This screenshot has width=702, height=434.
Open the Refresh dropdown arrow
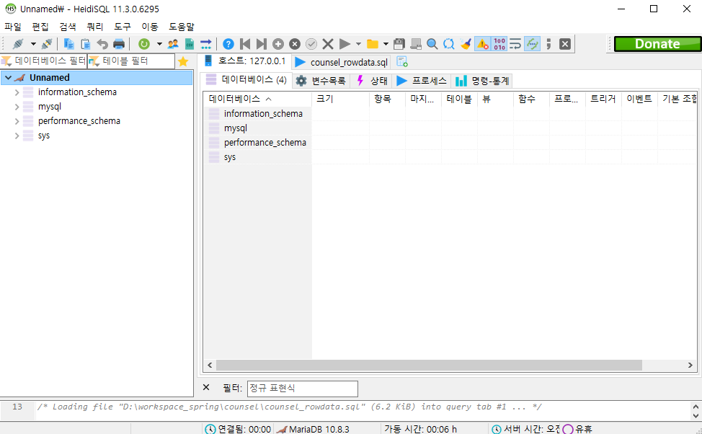159,44
